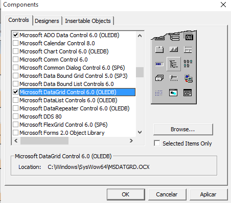This screenshot has height=203, width=231.
Task: Enable Microsoft DataRepeater Control 6.0 checkbox
Action: click(x=15, y=108)
